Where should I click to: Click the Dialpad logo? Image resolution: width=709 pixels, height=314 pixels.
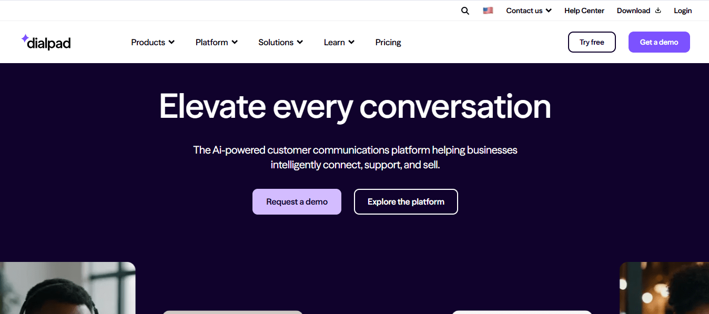pyautogui.click(x=46, y=42)
